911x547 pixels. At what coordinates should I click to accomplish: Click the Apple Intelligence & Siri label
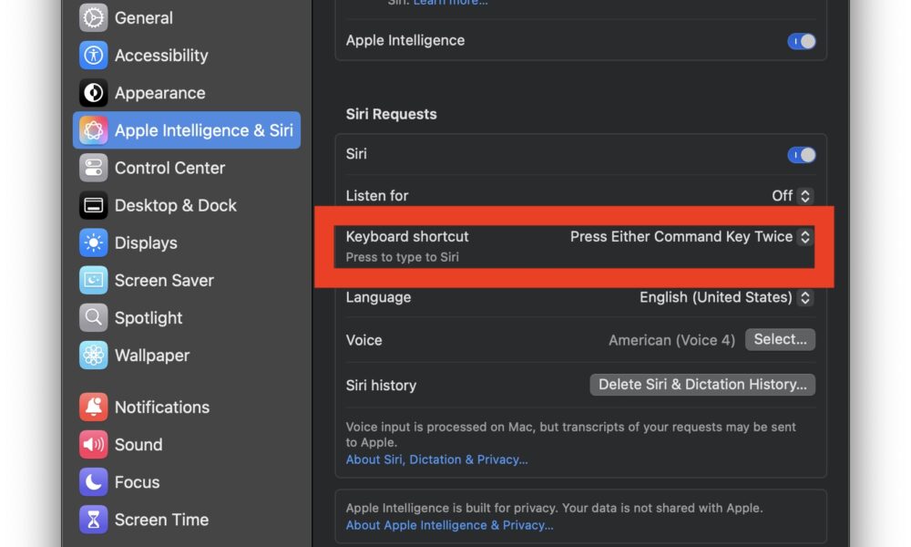coord(203,130)
